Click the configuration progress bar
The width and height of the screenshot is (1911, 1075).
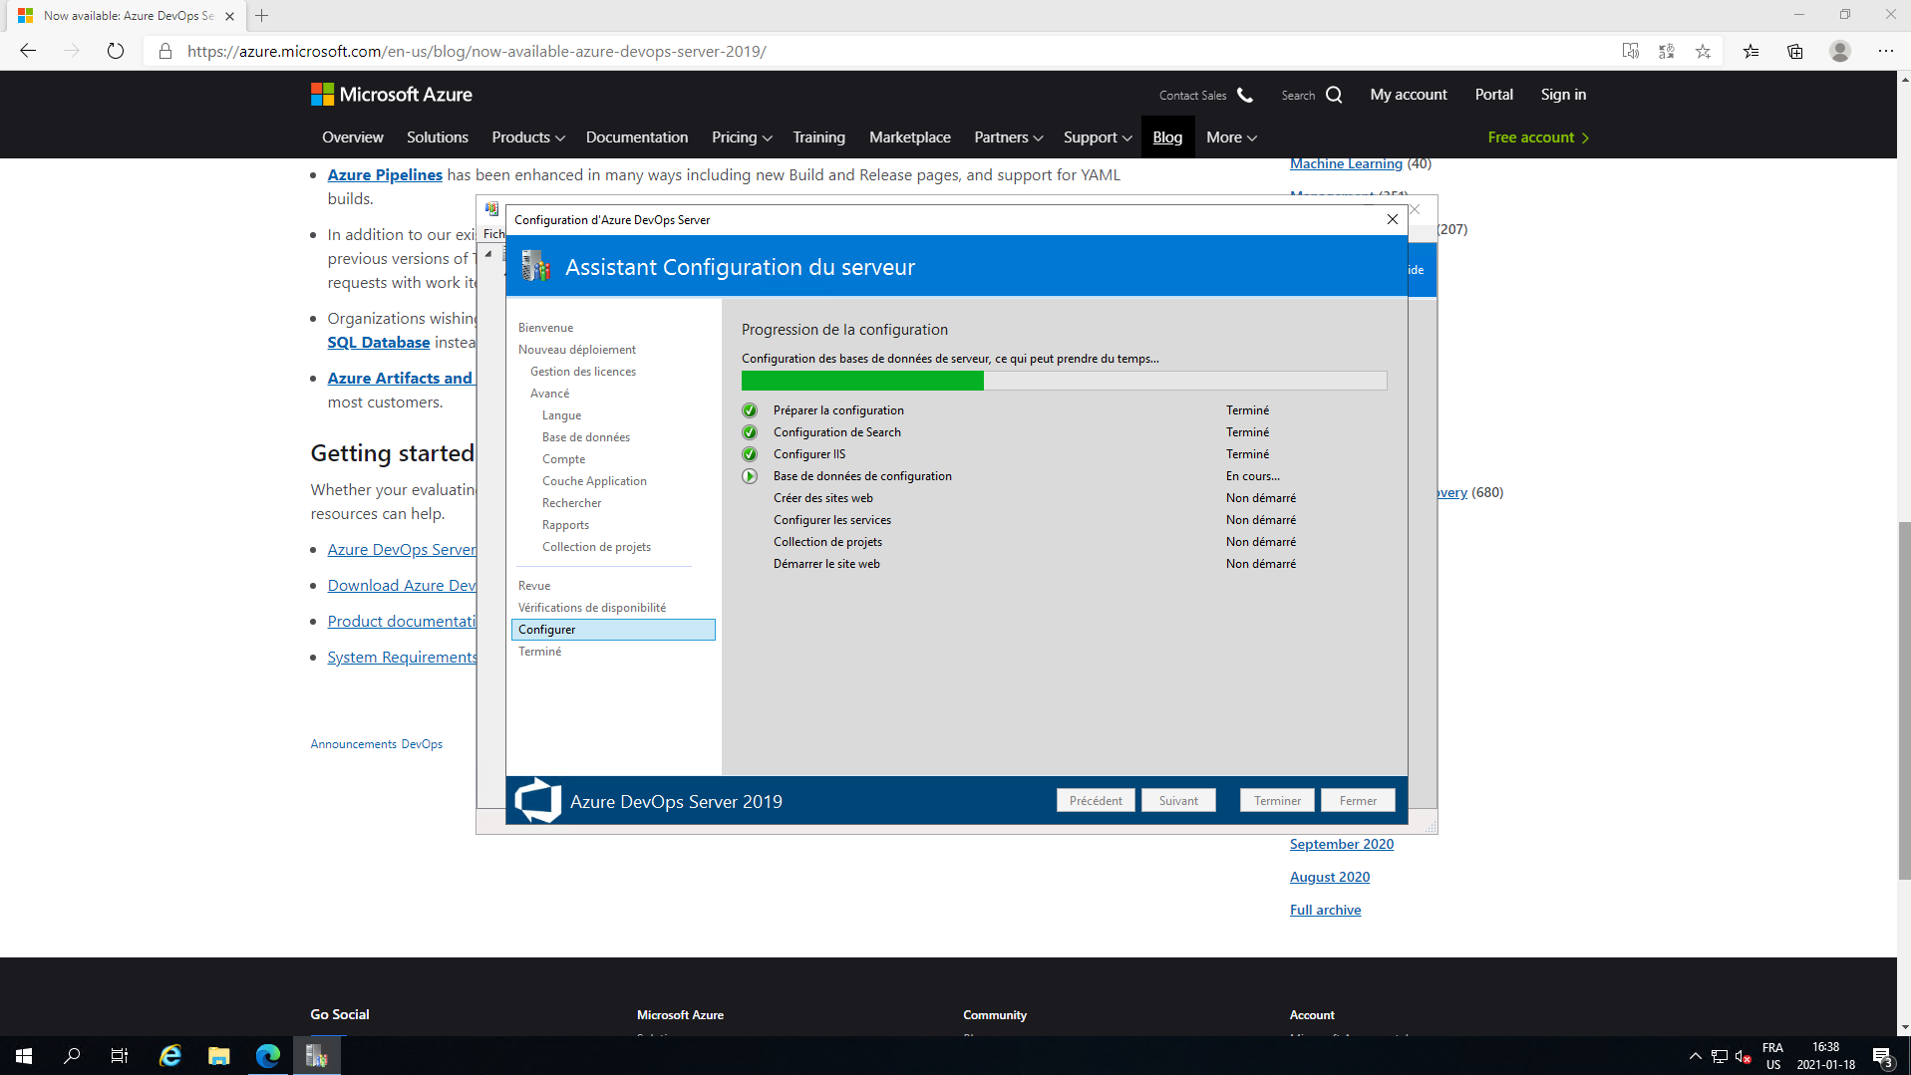point(1063,381)
